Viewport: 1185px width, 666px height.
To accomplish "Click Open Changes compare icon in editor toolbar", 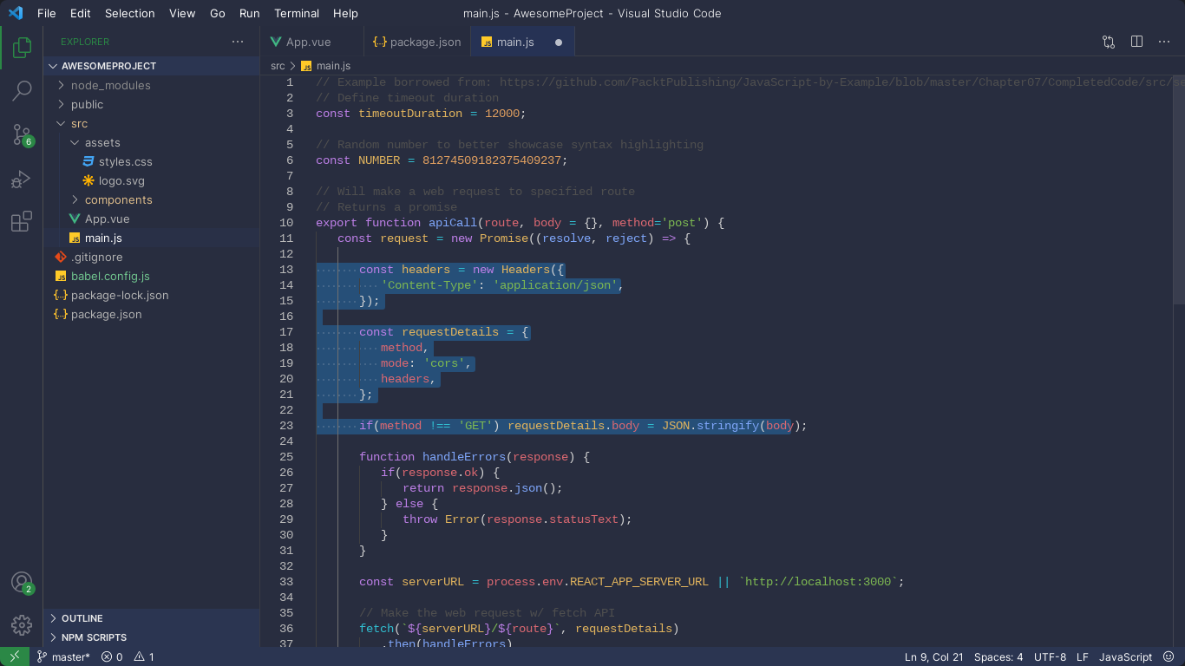I will coord(1109,42).
